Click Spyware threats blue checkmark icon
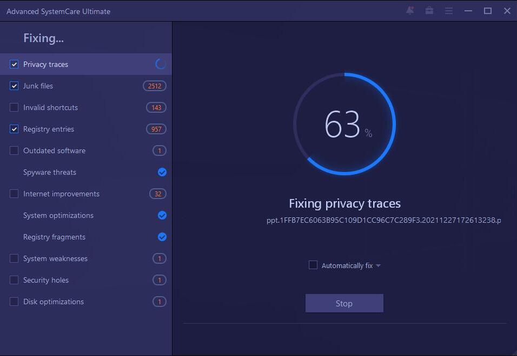517x356 pixels. point(162,172)
